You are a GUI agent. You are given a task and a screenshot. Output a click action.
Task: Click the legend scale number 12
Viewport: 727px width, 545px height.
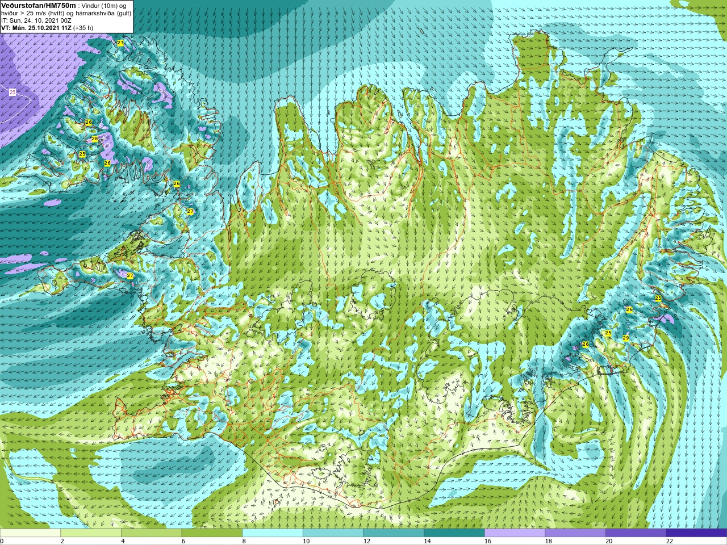pyautogui.click(x=366, y=541)
